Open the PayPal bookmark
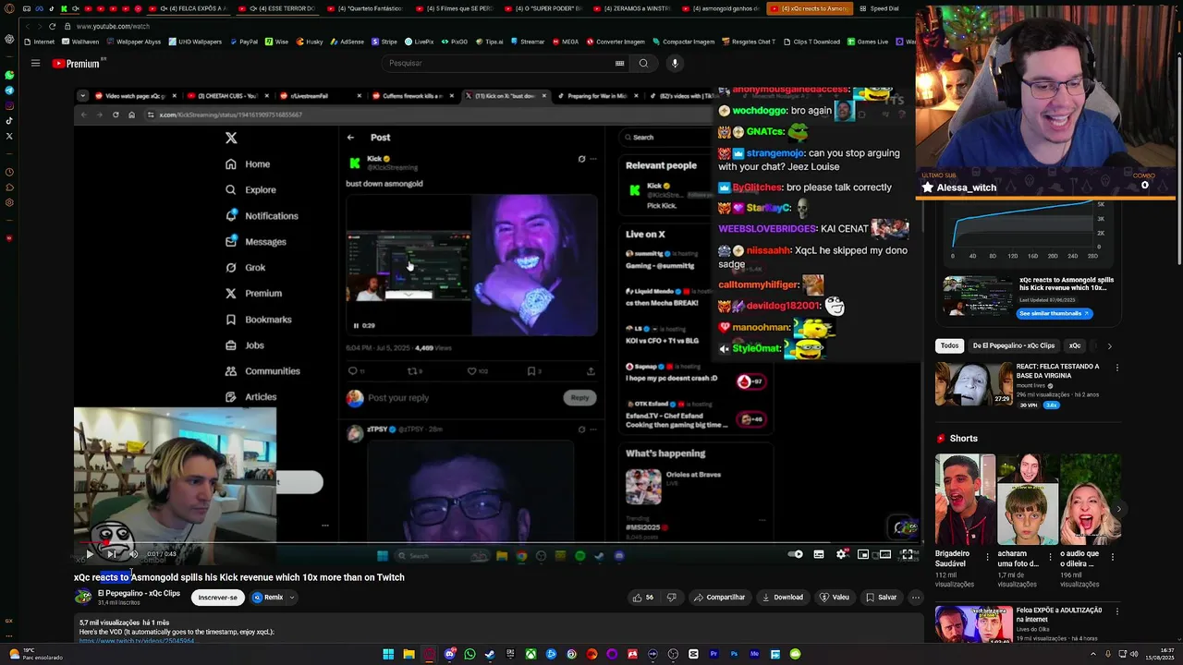Screen dimensions: 1183x665 243,42
